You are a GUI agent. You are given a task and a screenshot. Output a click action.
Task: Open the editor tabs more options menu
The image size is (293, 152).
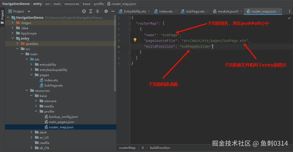(x=290, y=11)
